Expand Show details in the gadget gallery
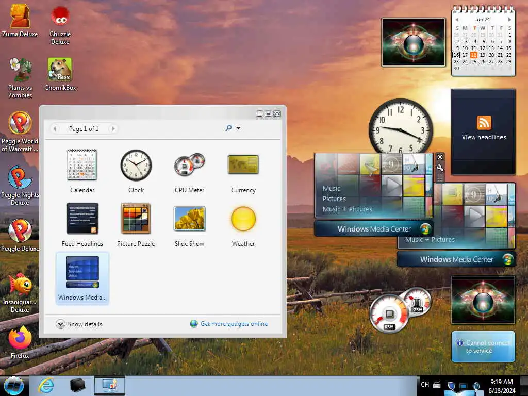The image size is (528, 396). [79, 324]
